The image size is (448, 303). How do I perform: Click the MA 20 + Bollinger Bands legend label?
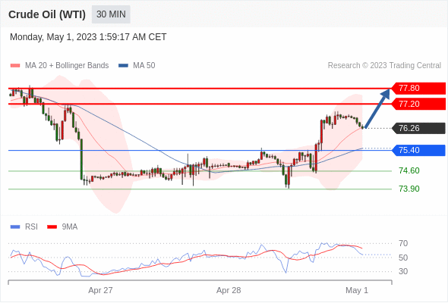[67, 66]
